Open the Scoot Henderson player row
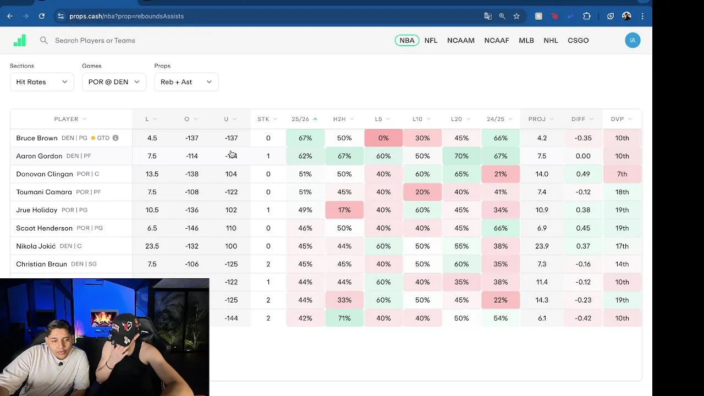704x396 pixels. [x=326, y=228]
